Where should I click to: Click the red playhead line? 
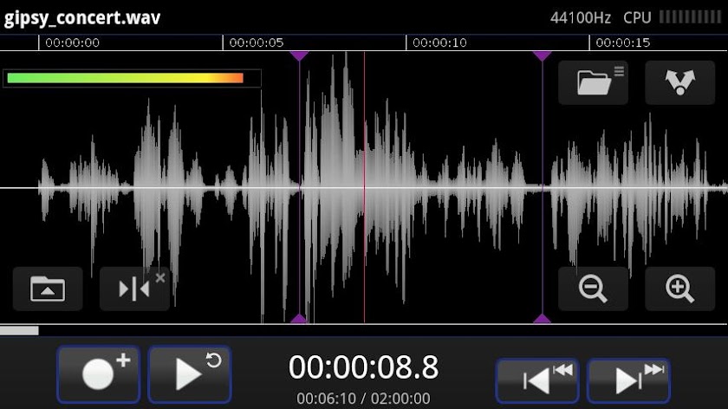point(365,185)
